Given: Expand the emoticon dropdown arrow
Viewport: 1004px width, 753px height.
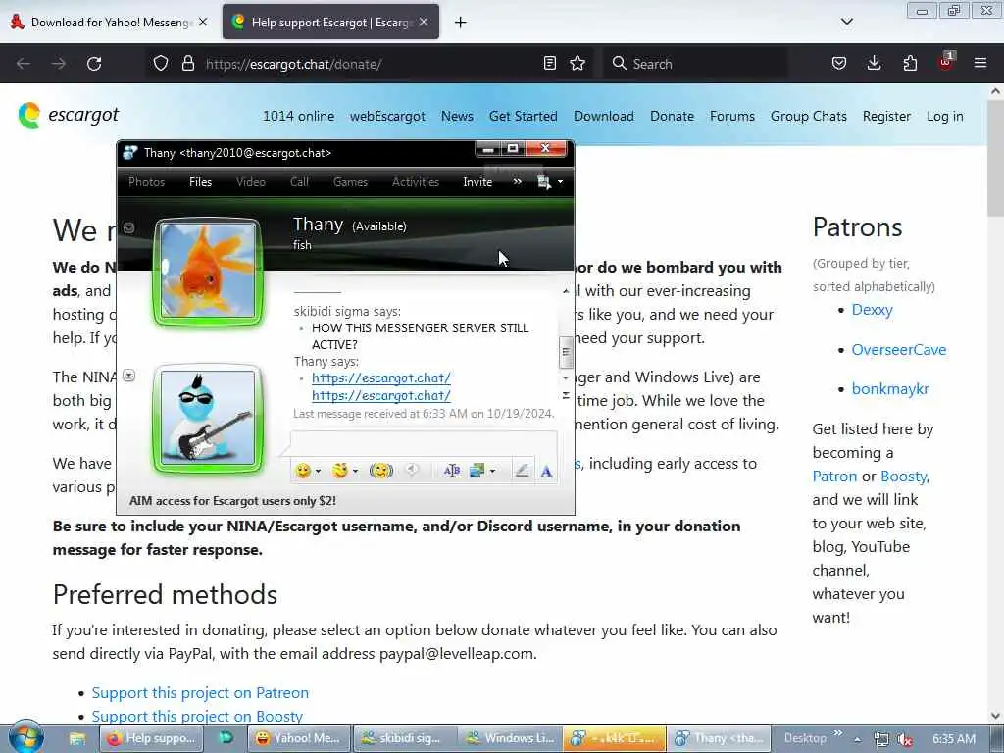Looking at the screenshot, I should pyautogui.click(x=319, y=472).
